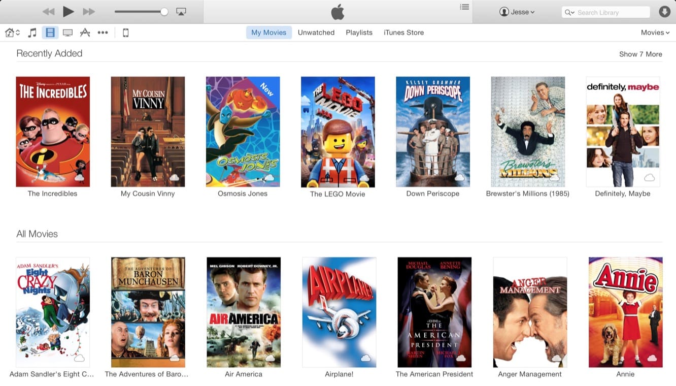676x386 pixels.
Task: Select The LEGO Movie poster
Action: [338, 132]
